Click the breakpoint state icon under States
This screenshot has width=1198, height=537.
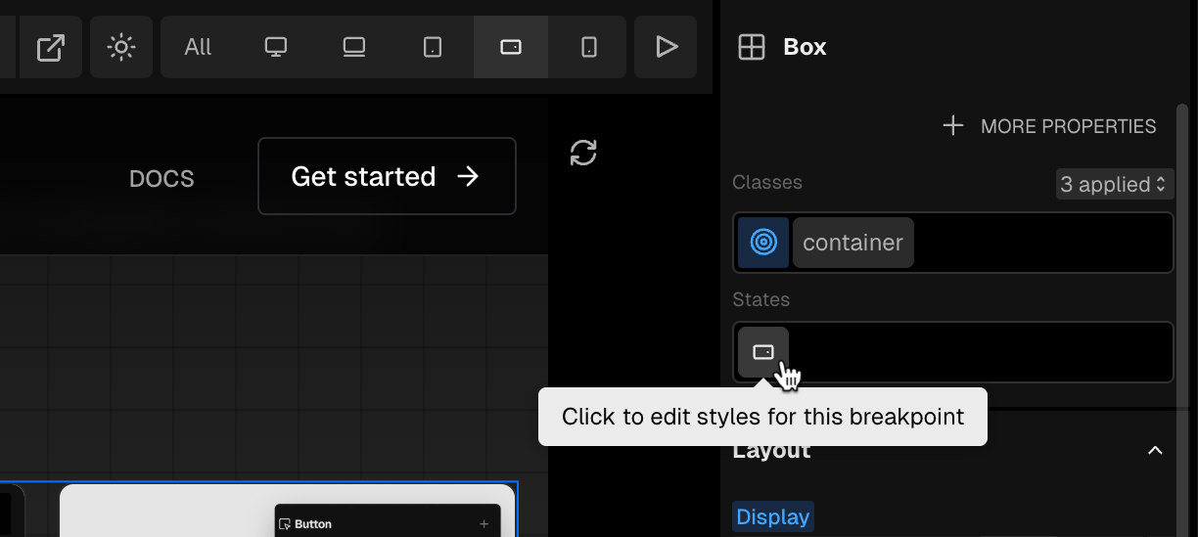coord(763,352)
